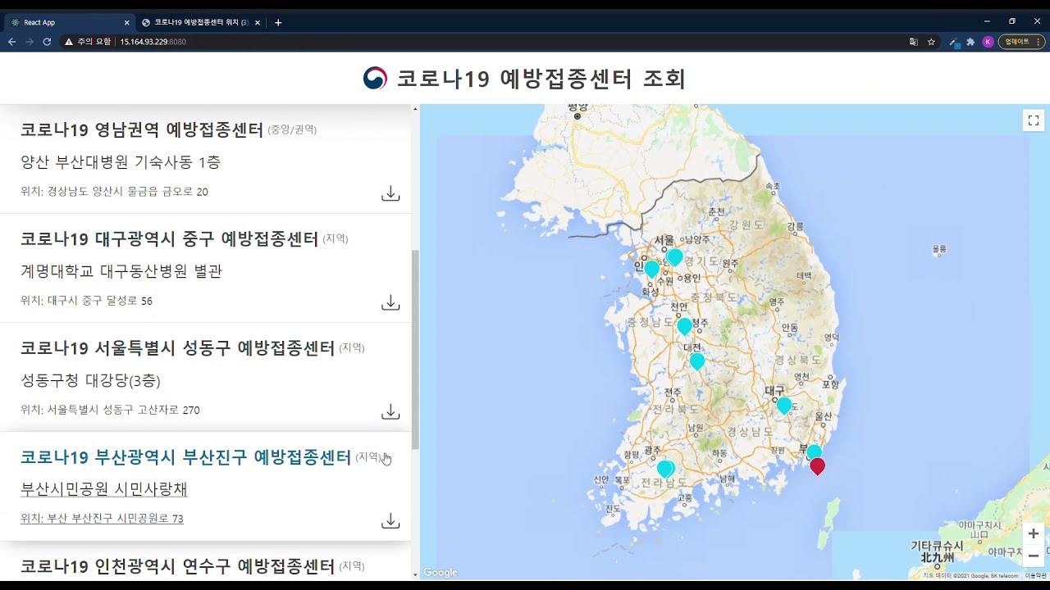Open the not-secure site warning info
The image size is (1050, 590).
pos(88,42)
